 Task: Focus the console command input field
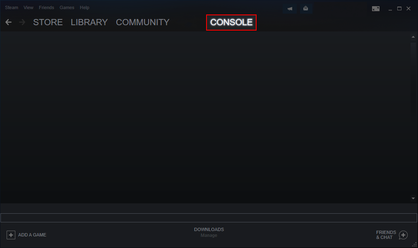[x=209, y=218]
